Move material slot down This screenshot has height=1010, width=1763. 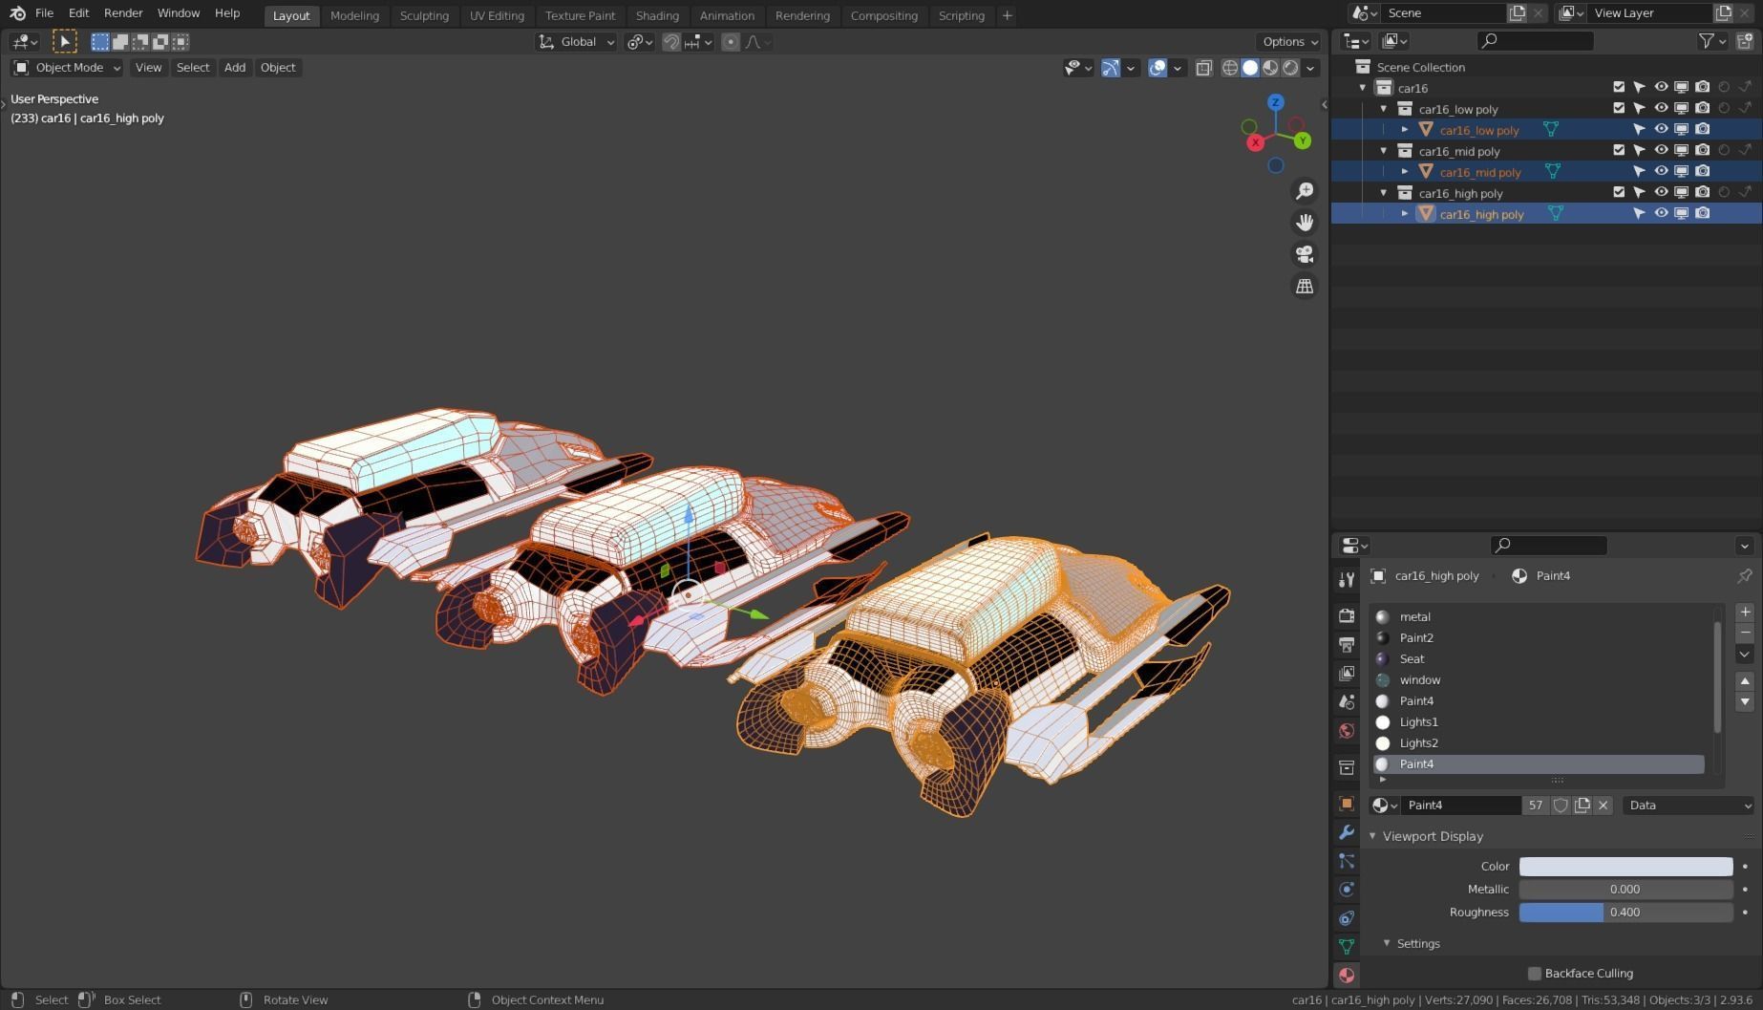[1745, 702]
